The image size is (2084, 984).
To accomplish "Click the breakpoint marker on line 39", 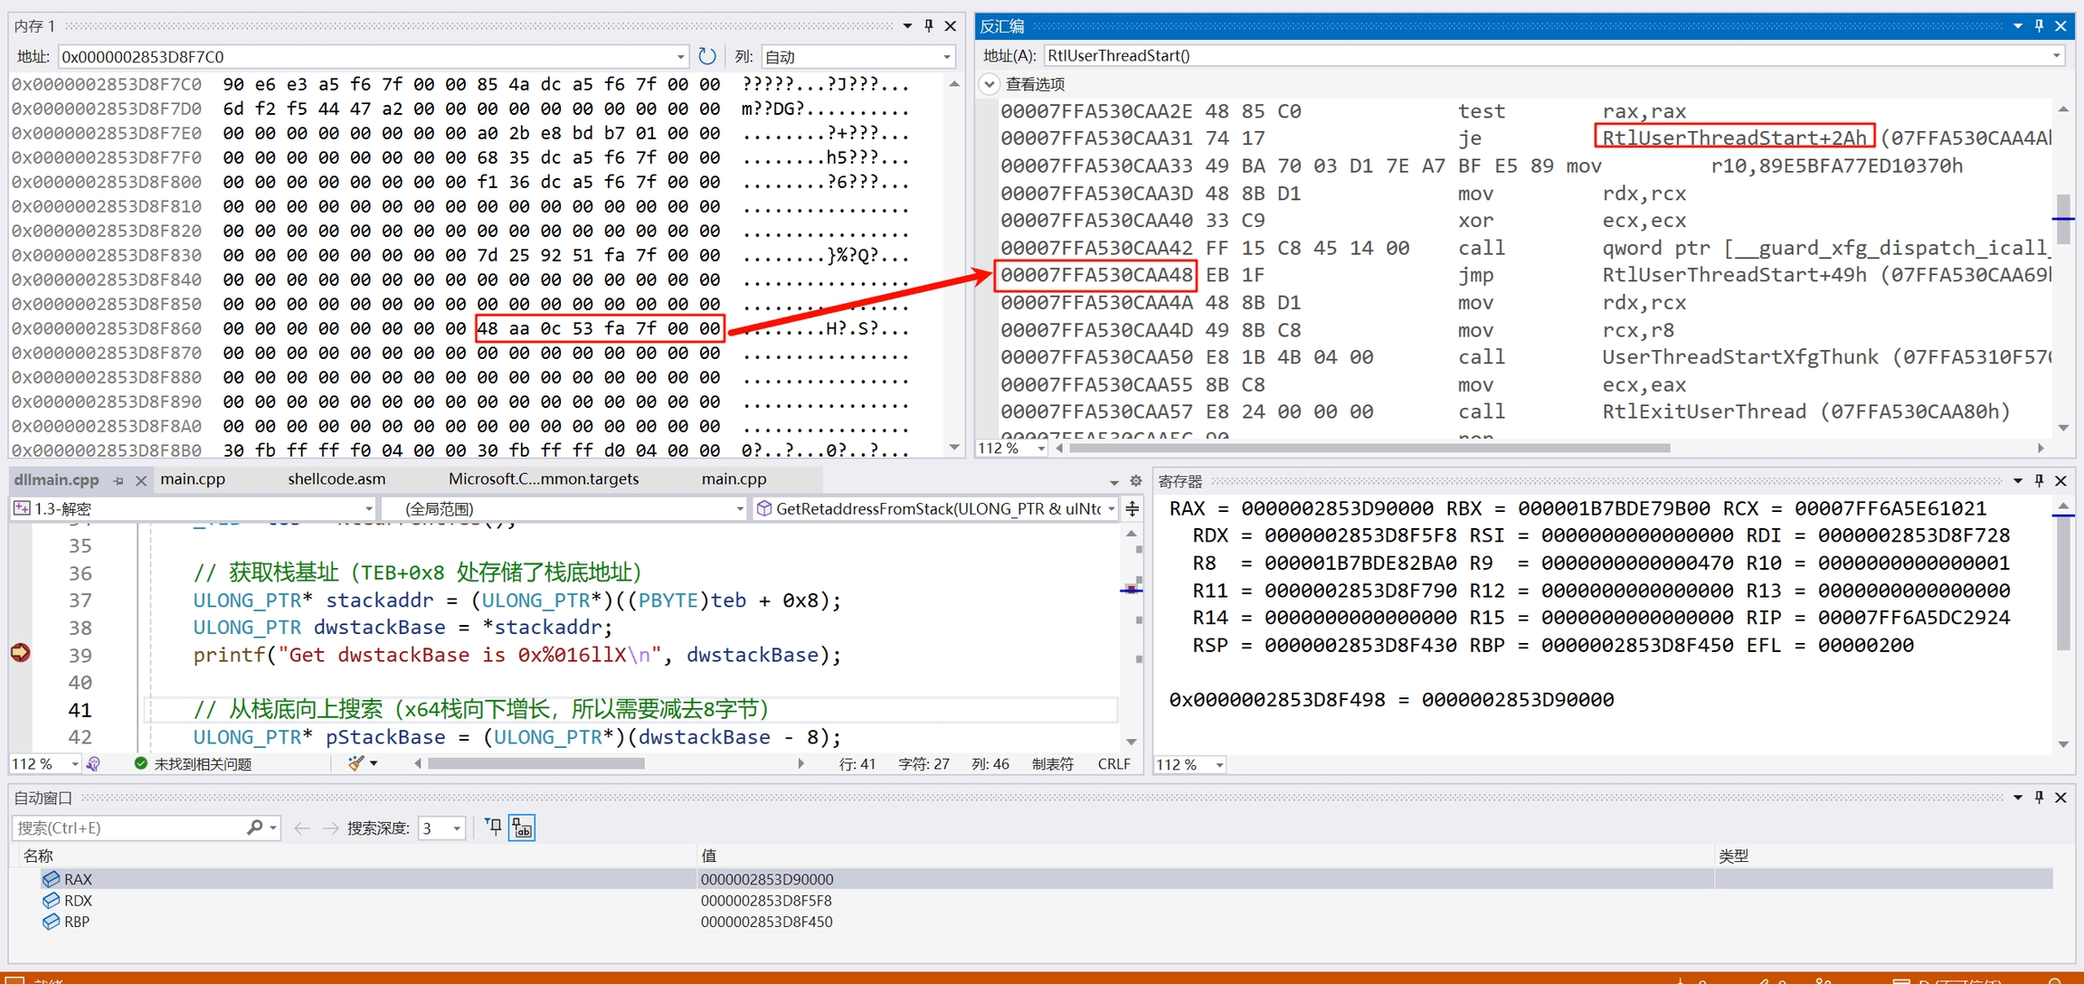I will click(20, 653).
